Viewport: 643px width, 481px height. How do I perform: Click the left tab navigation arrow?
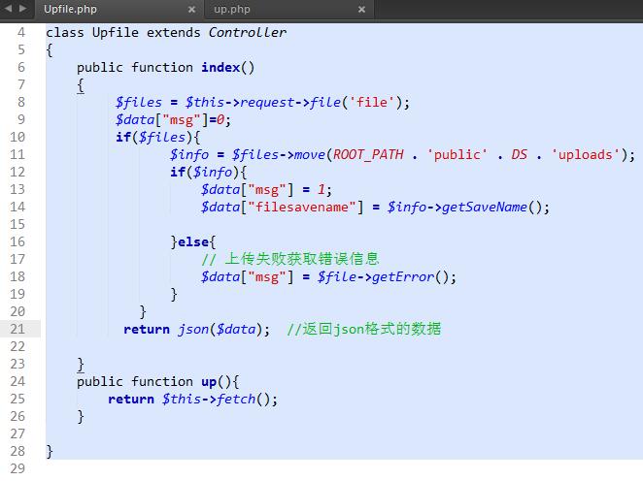pos(9,9)
